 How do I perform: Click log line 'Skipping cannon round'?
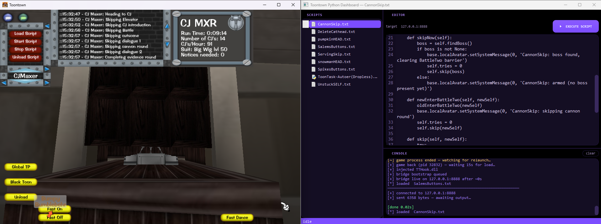point(104,46)
